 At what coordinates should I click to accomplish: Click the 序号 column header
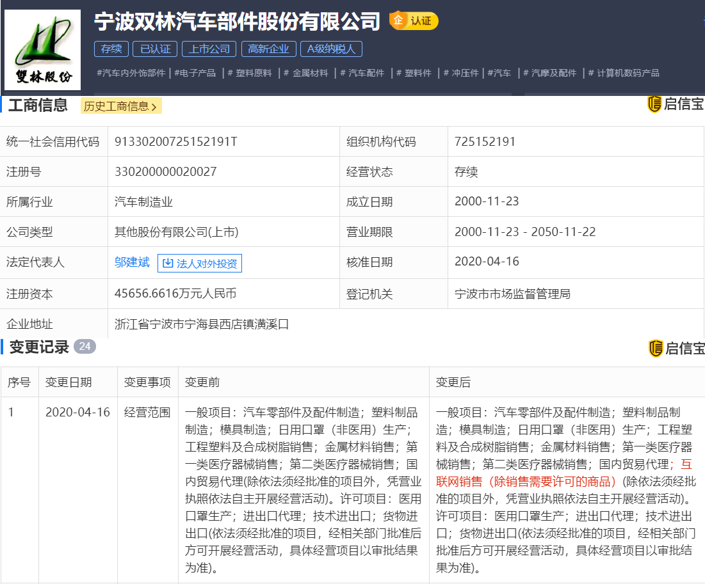tap(19, 383)
